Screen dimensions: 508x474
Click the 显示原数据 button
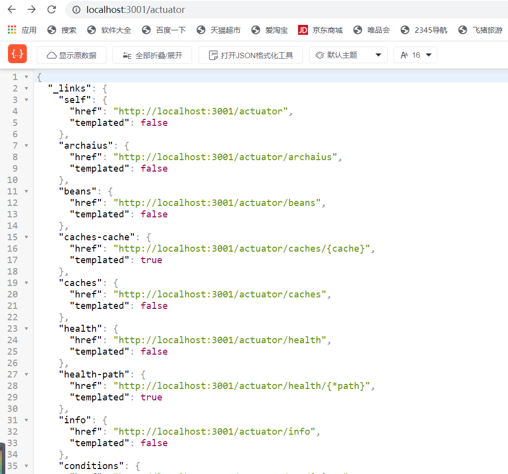coord(72,55)
